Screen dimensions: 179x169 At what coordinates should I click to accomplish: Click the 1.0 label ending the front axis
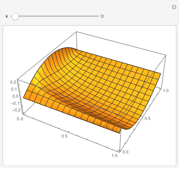[114, 156]
